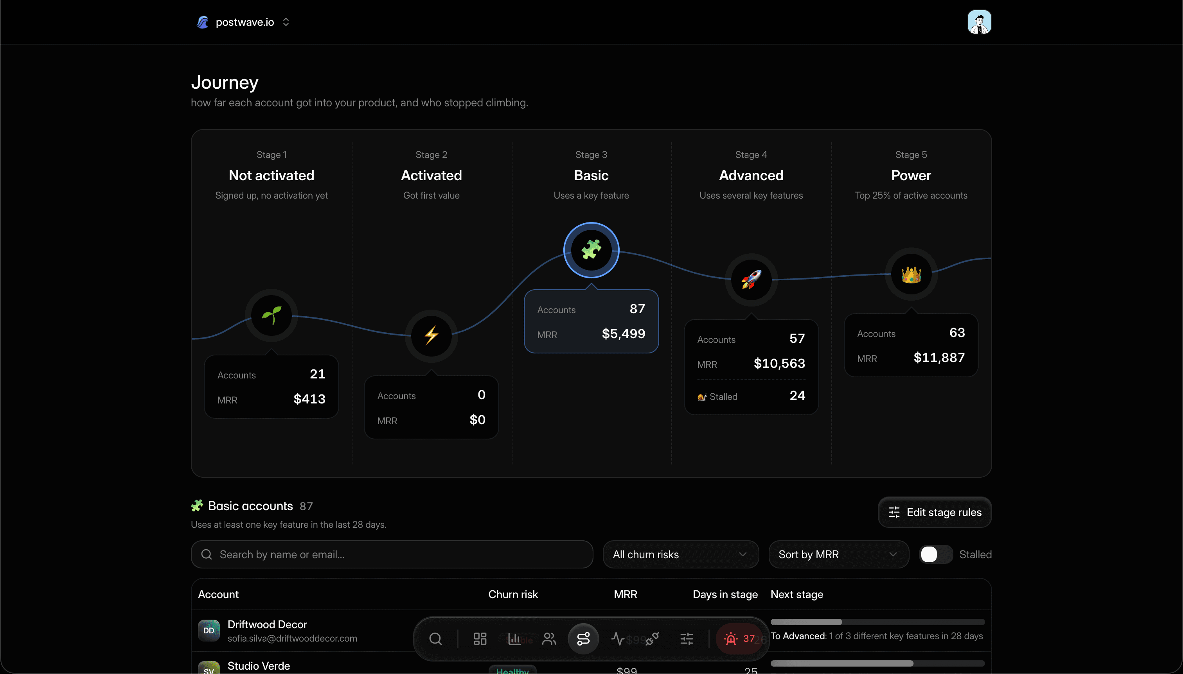Screen dimensions: 1183x674
Task: Open search from the floating dock
Action: pyautogui.click(x=435, y=639)
